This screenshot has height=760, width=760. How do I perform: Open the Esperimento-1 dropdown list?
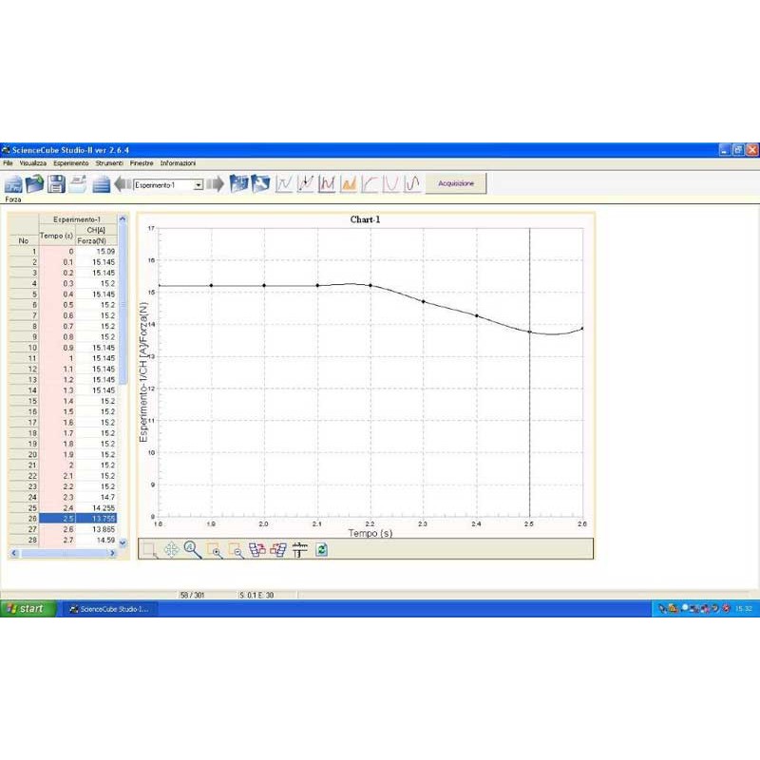click(x=199, y=185)
